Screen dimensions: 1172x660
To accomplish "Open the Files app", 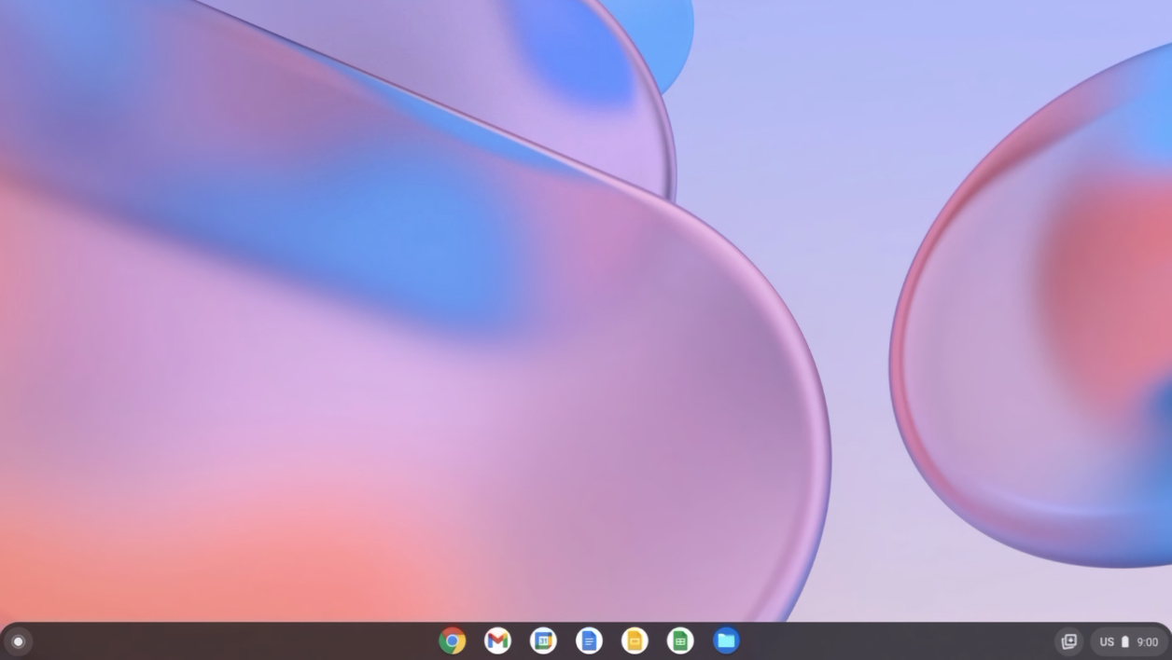I will pos(726,641).
